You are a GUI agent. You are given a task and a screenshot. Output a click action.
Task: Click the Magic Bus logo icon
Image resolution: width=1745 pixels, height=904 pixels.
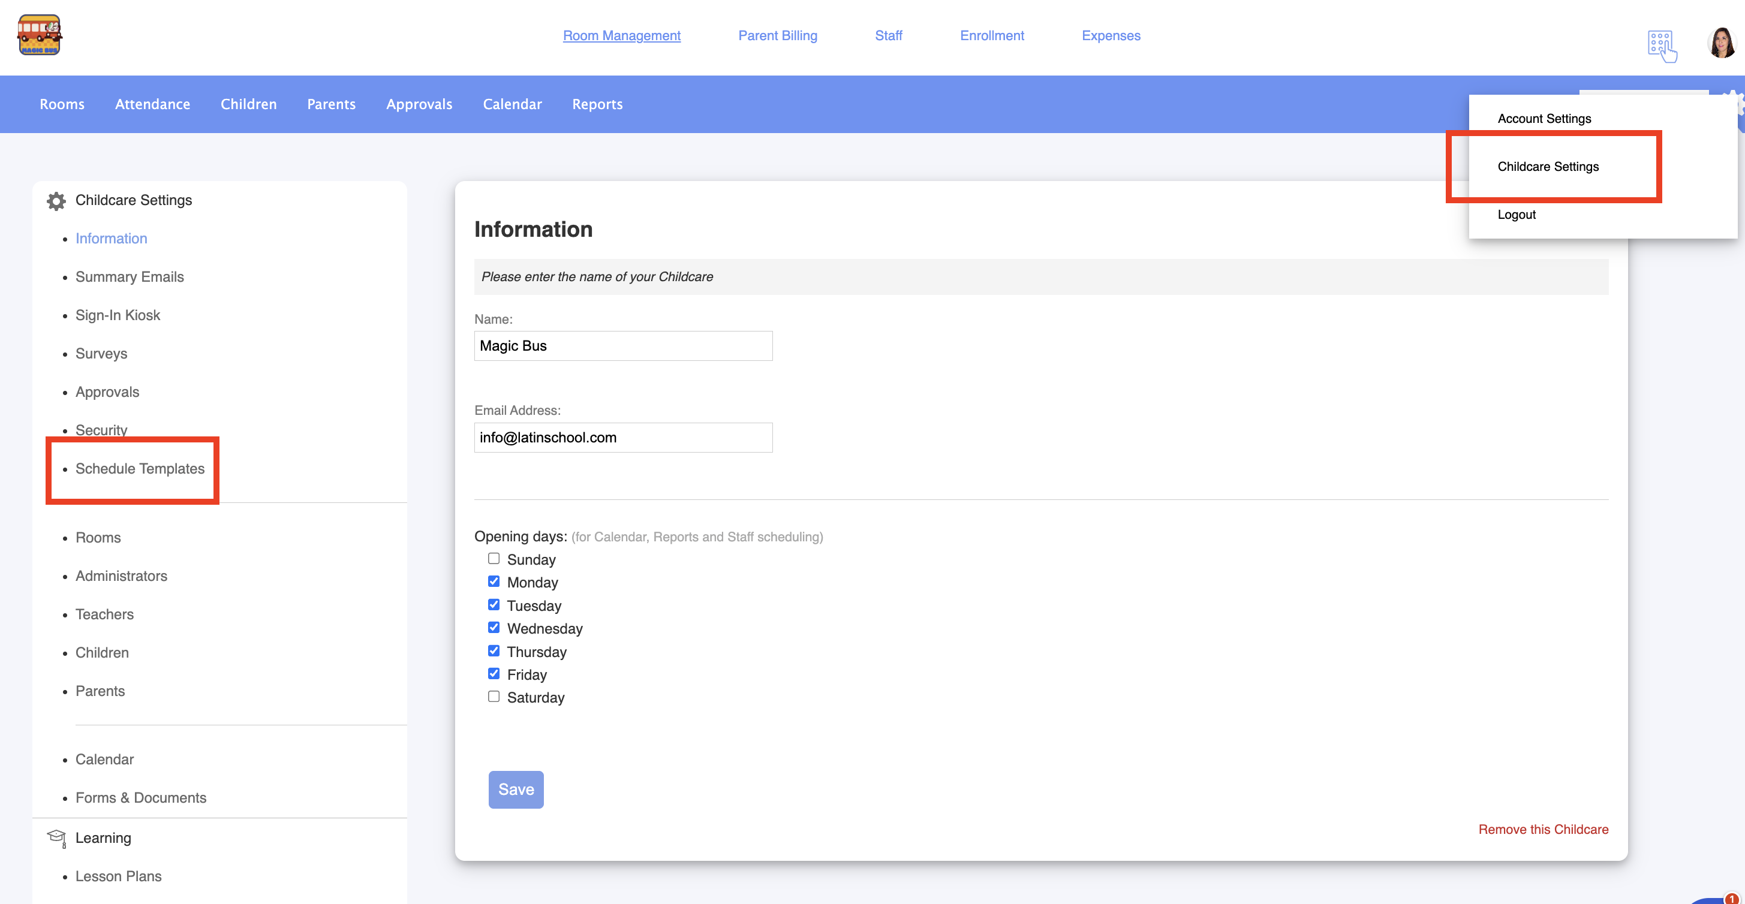tap(40, 35)
